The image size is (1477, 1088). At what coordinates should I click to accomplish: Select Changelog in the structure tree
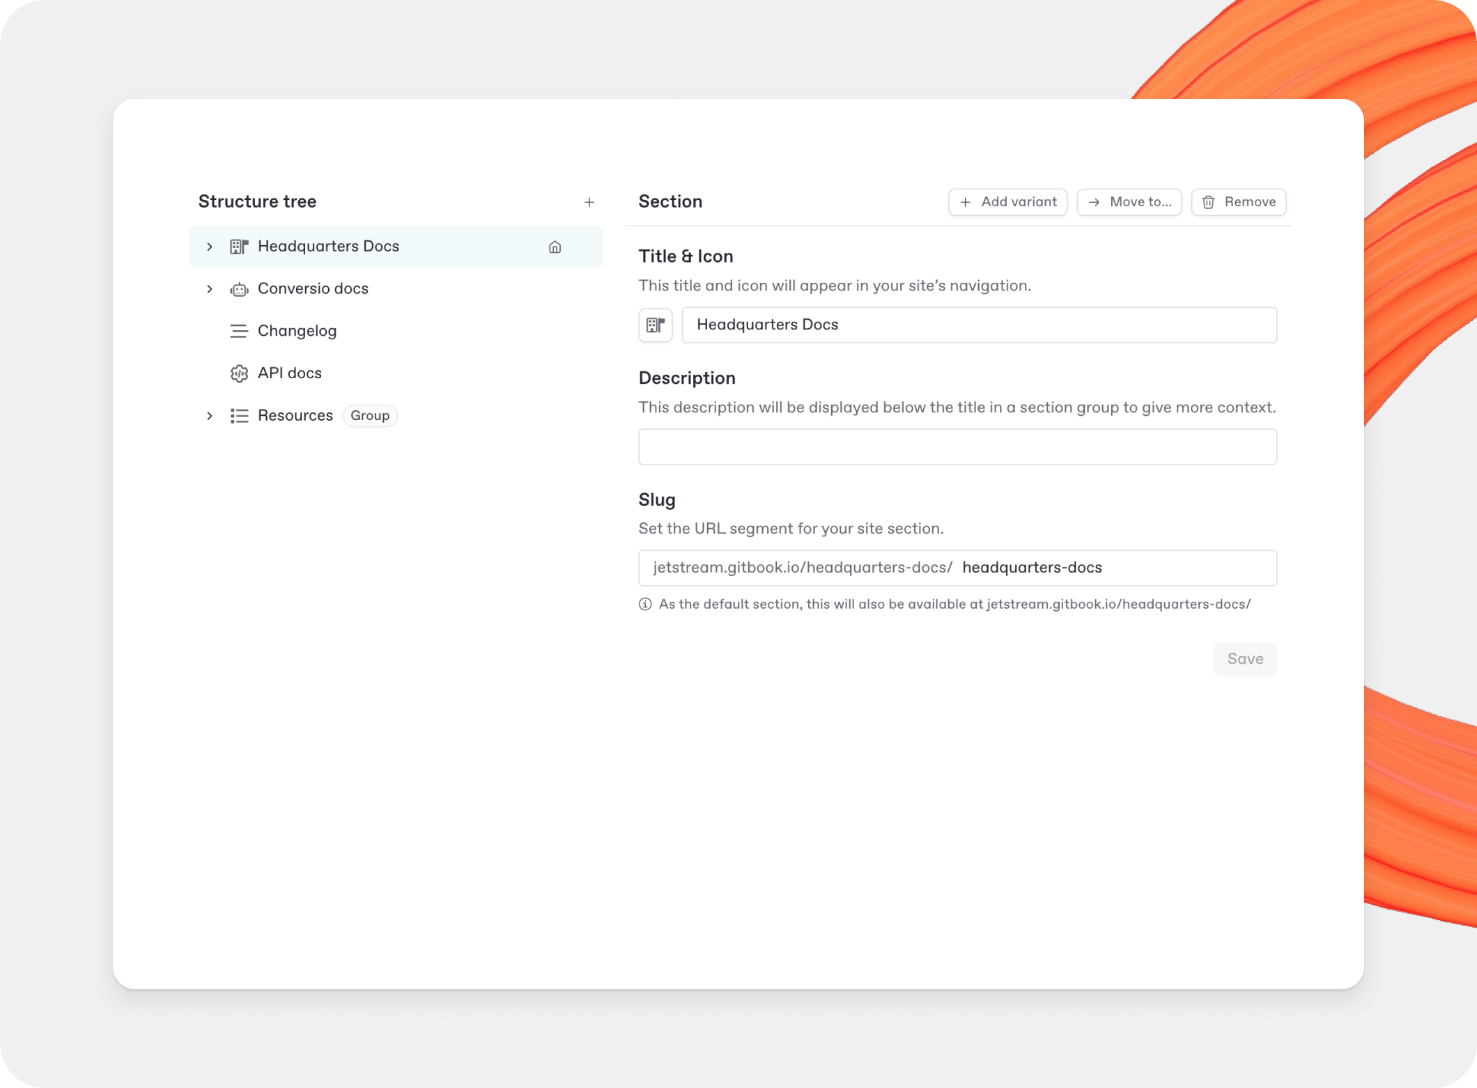[297, 332]
